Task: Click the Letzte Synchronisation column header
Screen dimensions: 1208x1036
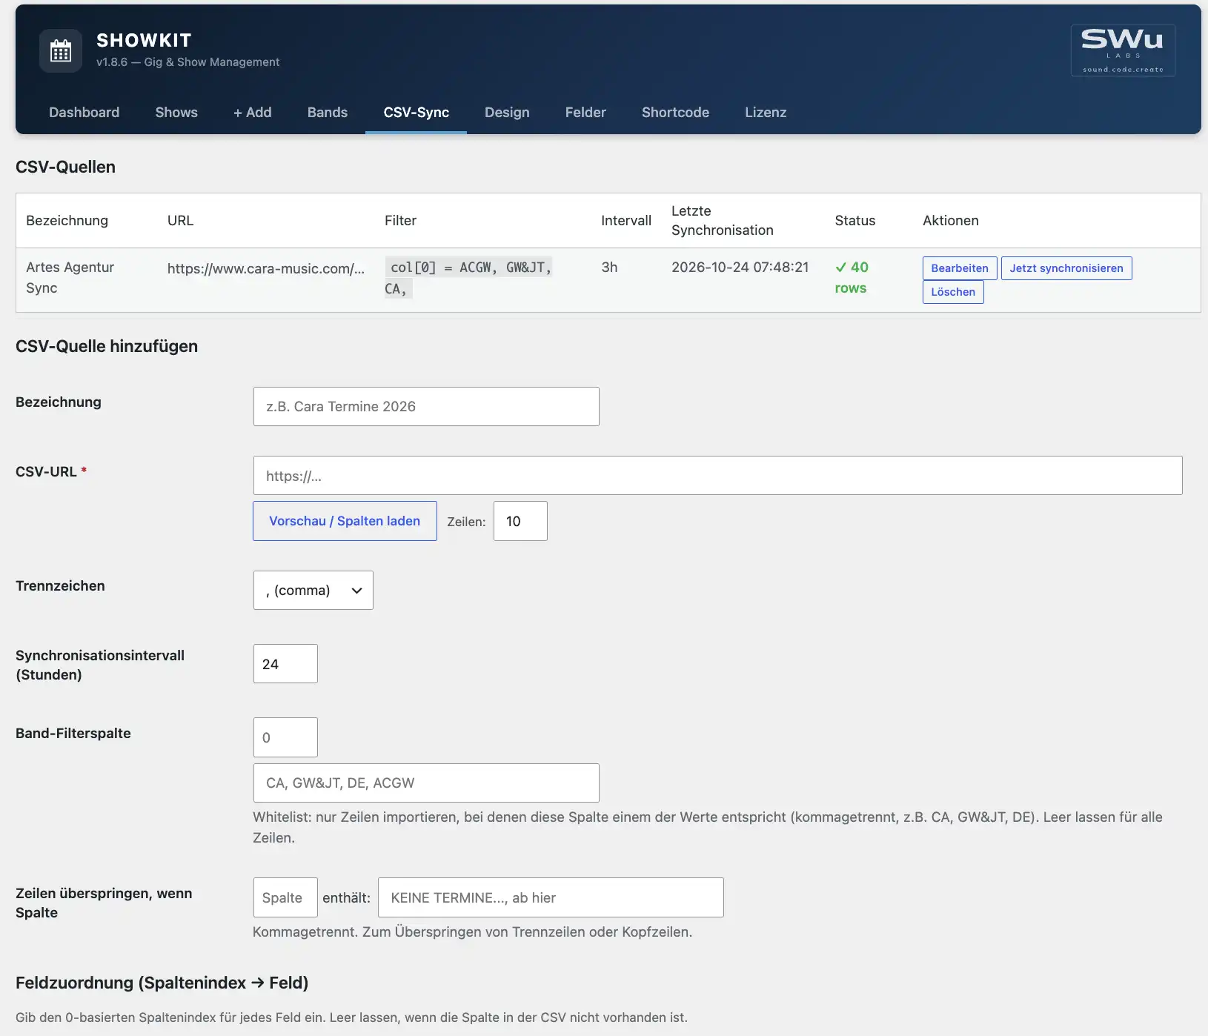Action: click(x=722, y=221)
